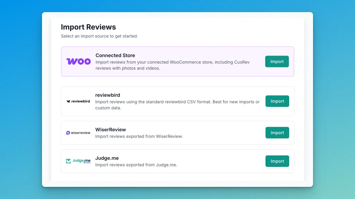Import reviews from the Connected Store
This screenshot has width=355, height=199.
click(x=277, y=61)
